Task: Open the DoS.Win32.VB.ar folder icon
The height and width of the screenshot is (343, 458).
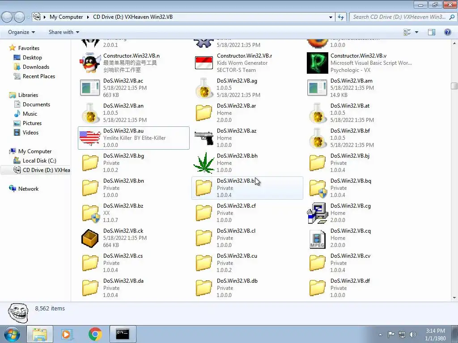Action: click(x=204, y=113)
